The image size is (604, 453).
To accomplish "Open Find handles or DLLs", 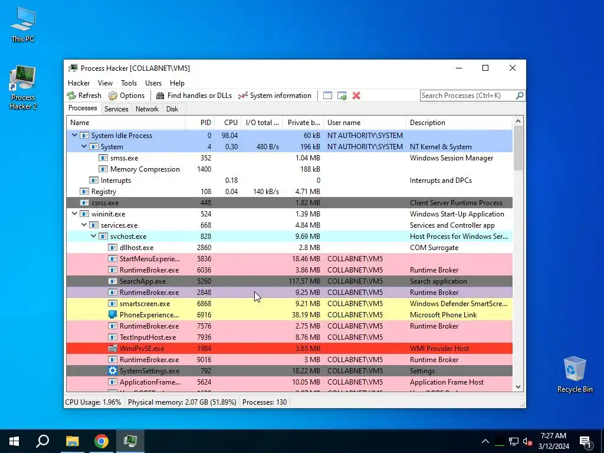I will [194, 96].
